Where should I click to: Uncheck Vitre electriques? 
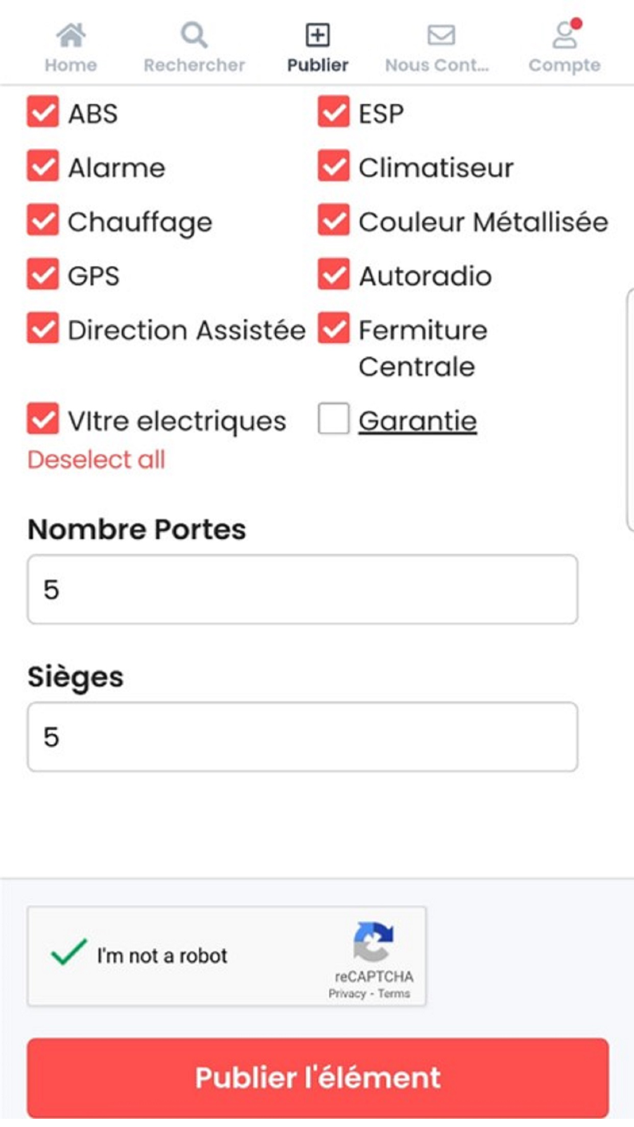click(x=42, y=419)
